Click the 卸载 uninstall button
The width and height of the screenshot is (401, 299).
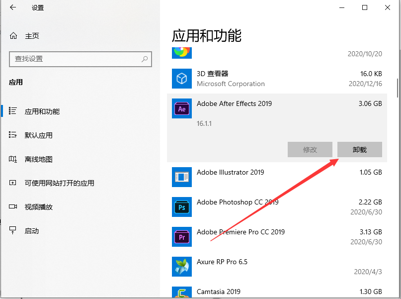click(x=360, y=149)
